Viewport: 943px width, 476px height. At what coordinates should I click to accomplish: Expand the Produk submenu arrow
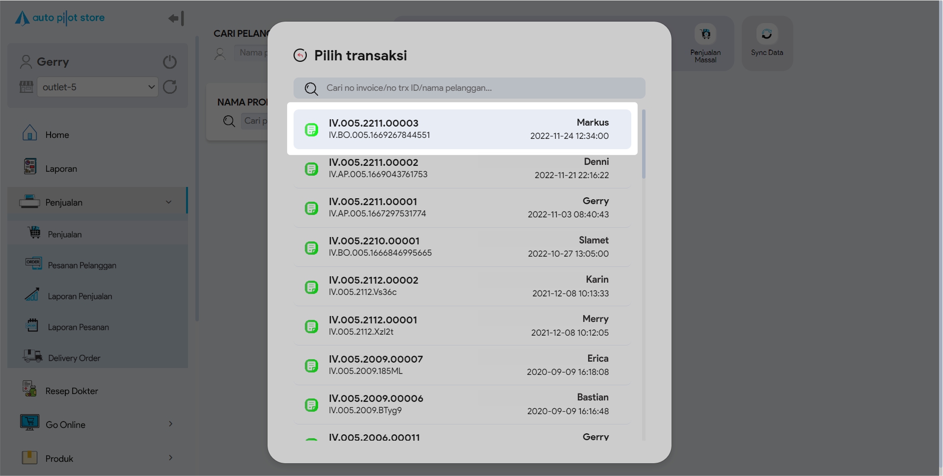(x=170, y=458)
